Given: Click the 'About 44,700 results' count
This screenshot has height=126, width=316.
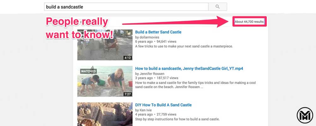Looking at the screenshot, I should pos(249,22).
